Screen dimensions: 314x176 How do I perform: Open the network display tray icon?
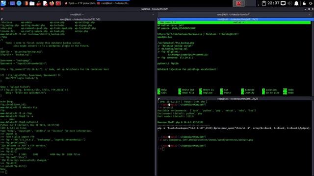283,3
